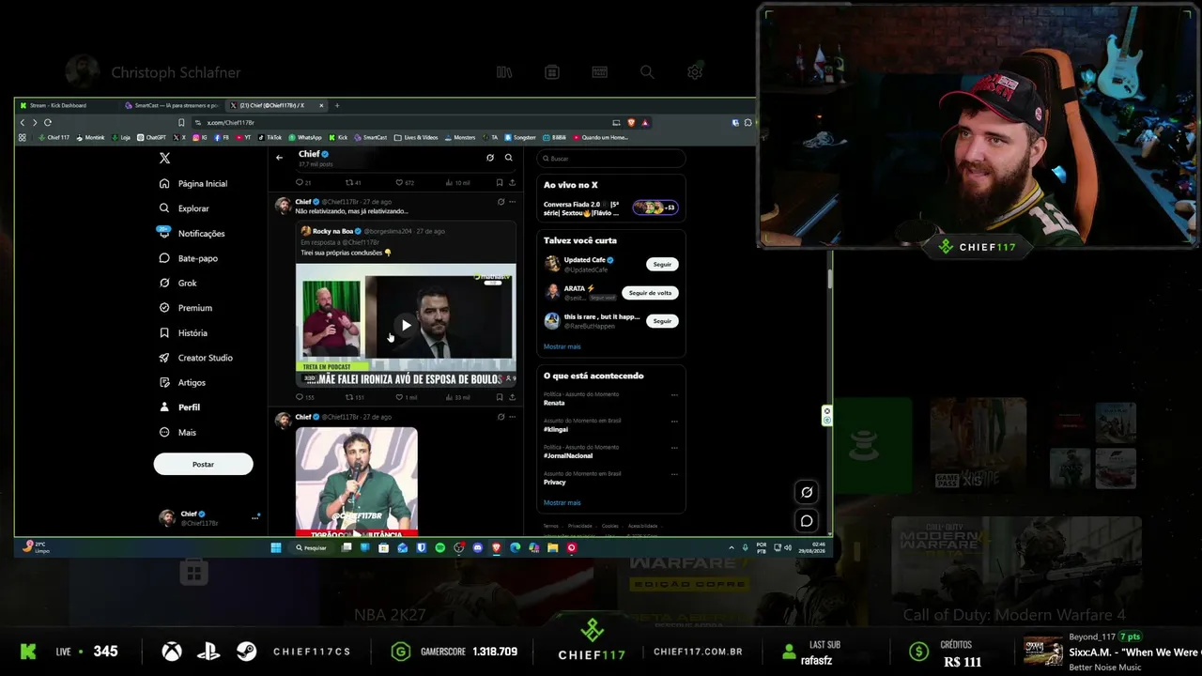Open more options for #klingai trend
1202x676 pixels.
coord(674,422)
